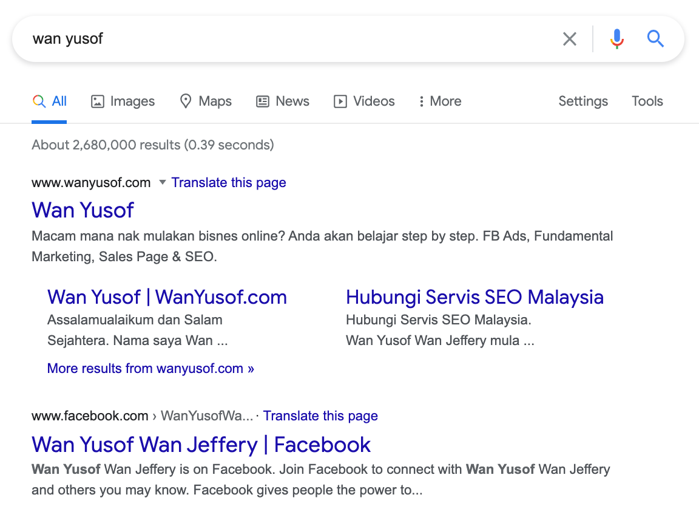The width and height of the screenshot is (699, 520).
Task: Open the 'Wan Yusof' main result title
Action: 83,210
